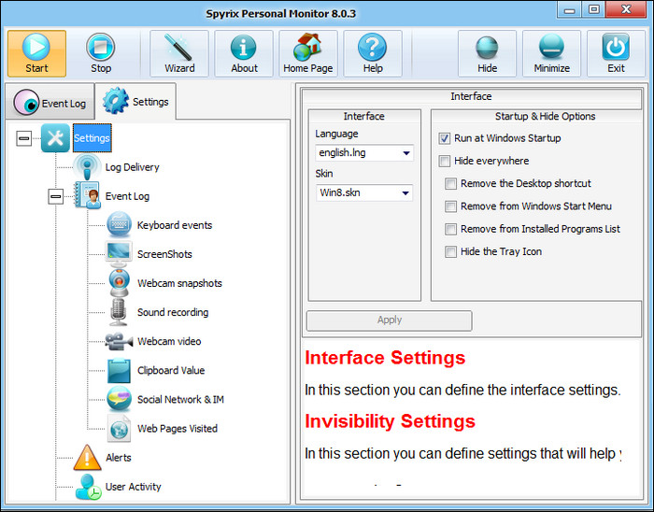Stop monitoring with the Stop button
The height and width of the screenshot is (512, 654).
point(101,53)
